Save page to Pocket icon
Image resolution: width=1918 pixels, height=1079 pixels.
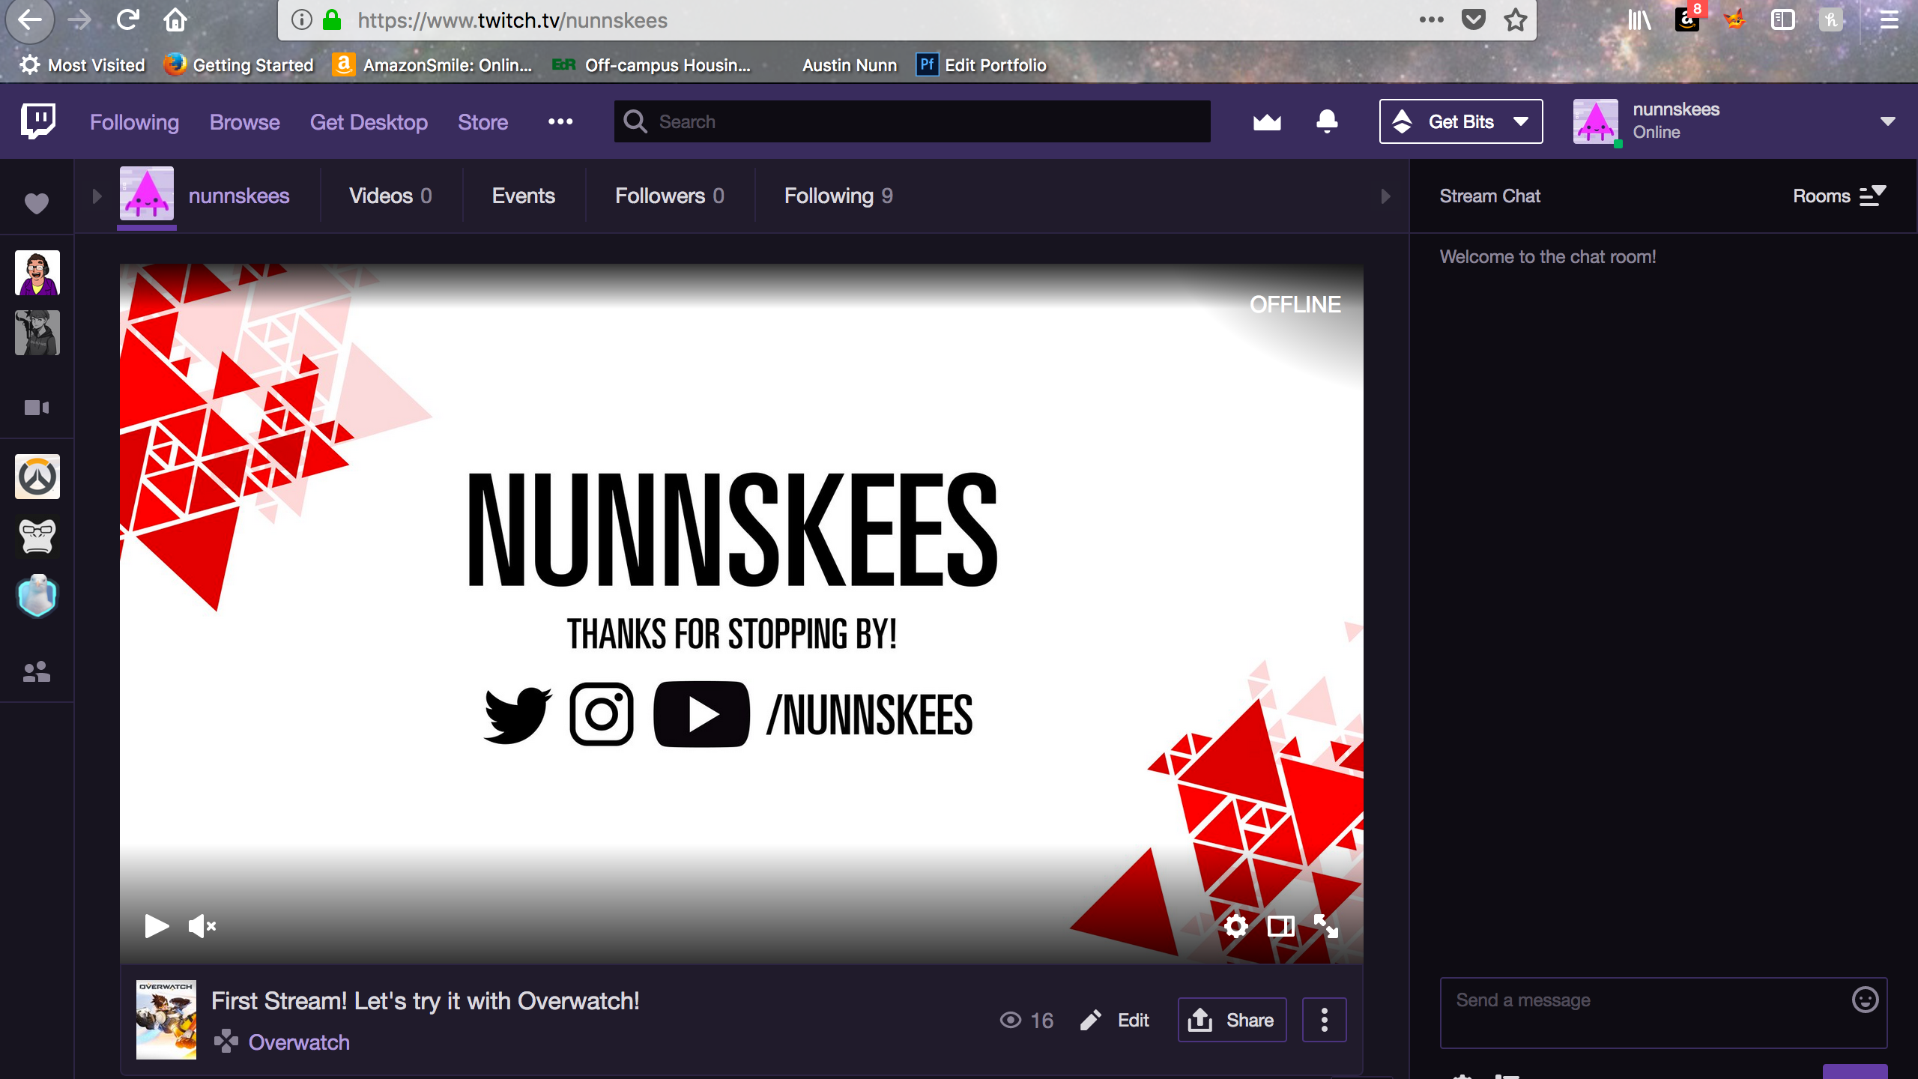1473,20
